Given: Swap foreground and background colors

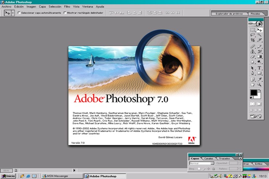Looking at the screenshot, I should pos(259,90).
